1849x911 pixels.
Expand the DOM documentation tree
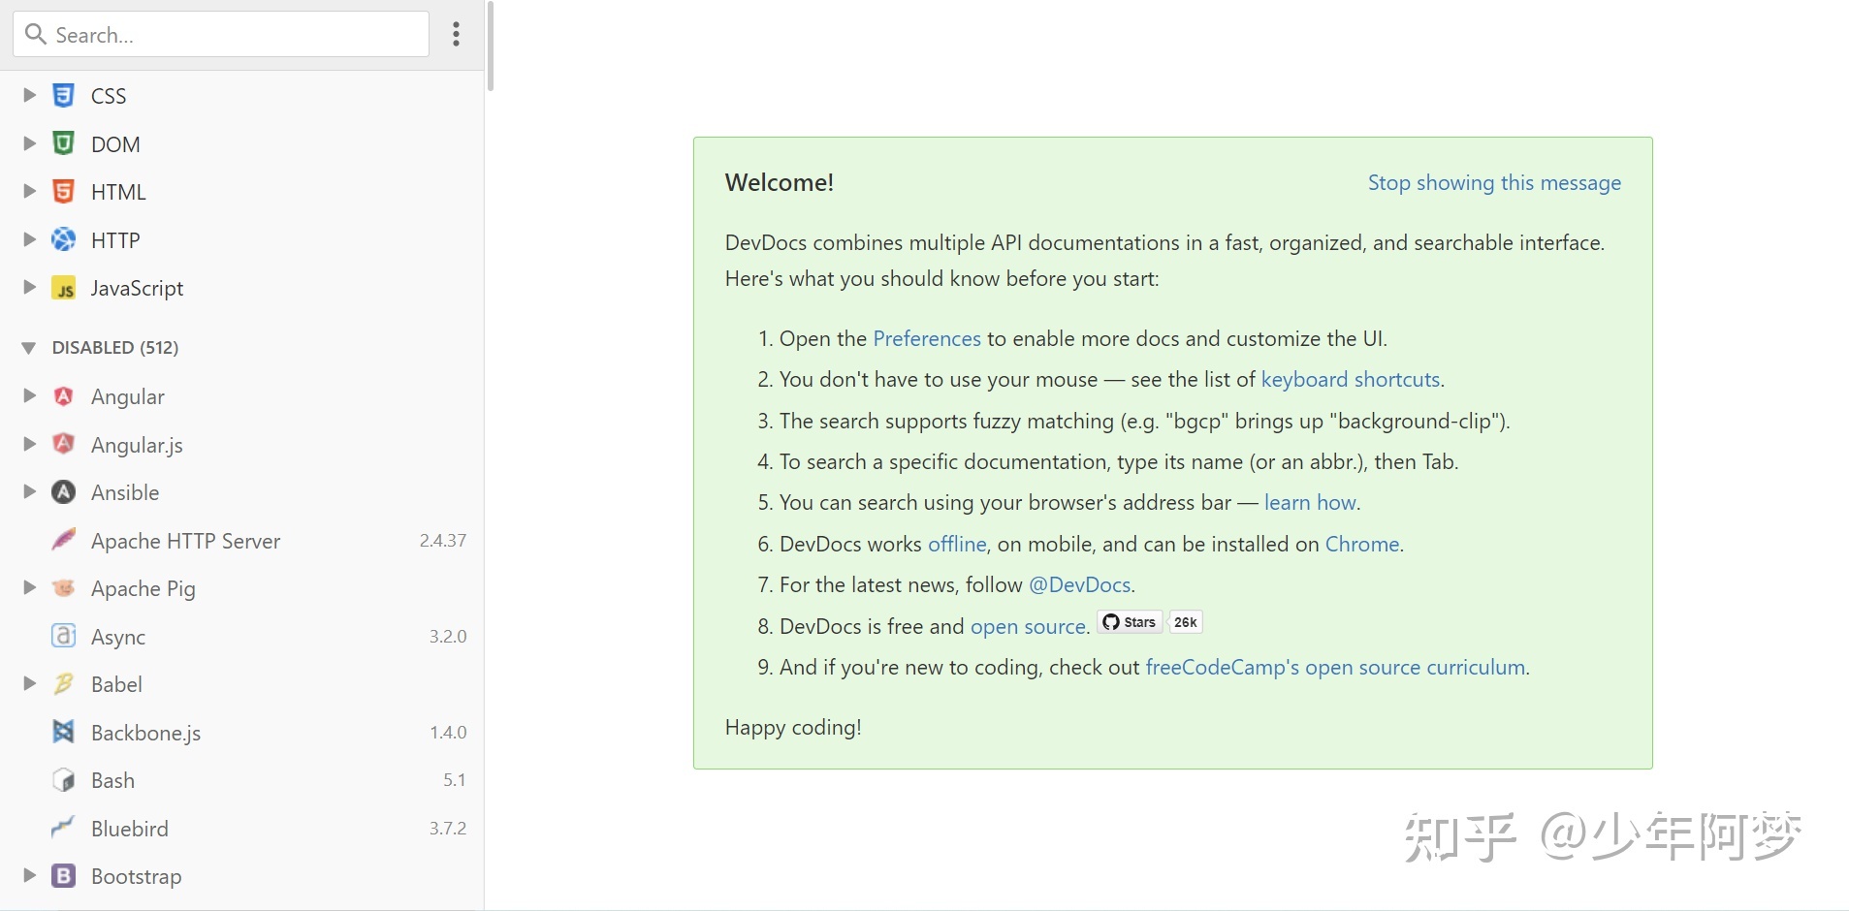29,143
